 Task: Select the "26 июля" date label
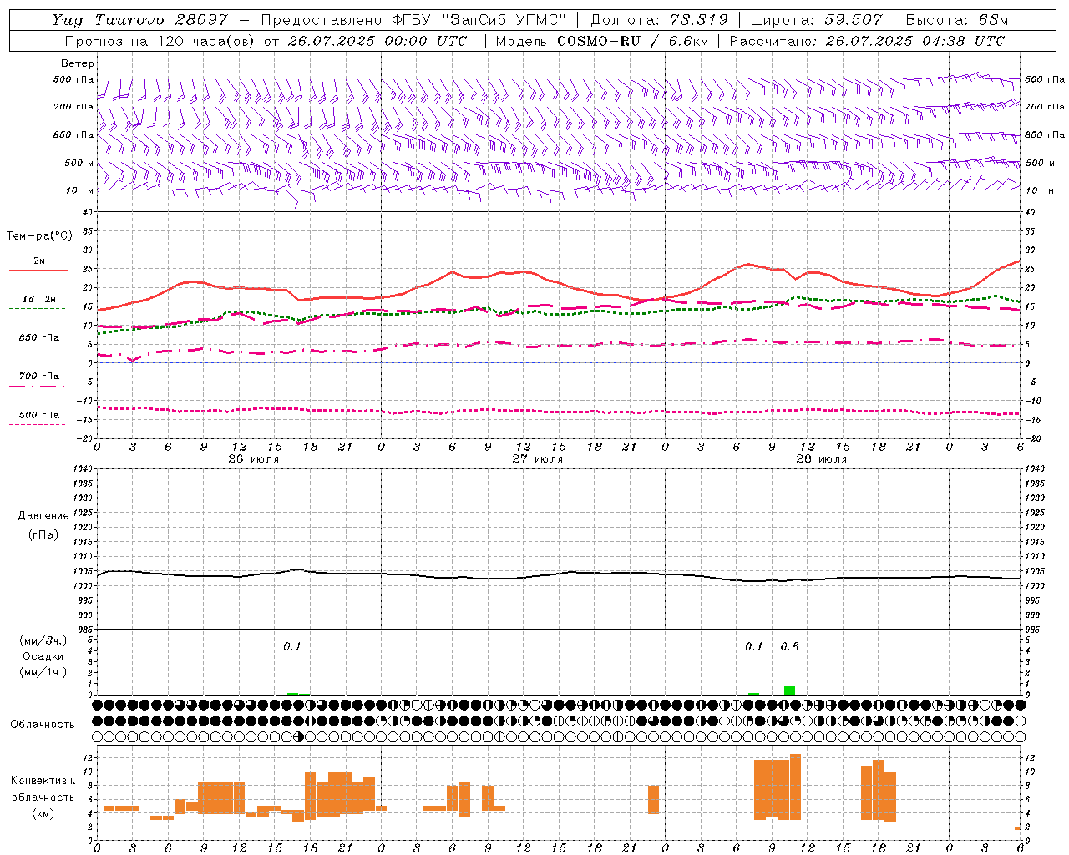254,459
